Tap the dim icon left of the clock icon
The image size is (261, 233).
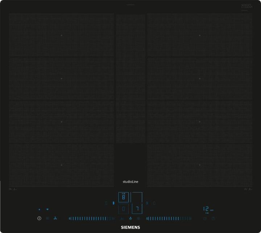click(x=205, y=218)
